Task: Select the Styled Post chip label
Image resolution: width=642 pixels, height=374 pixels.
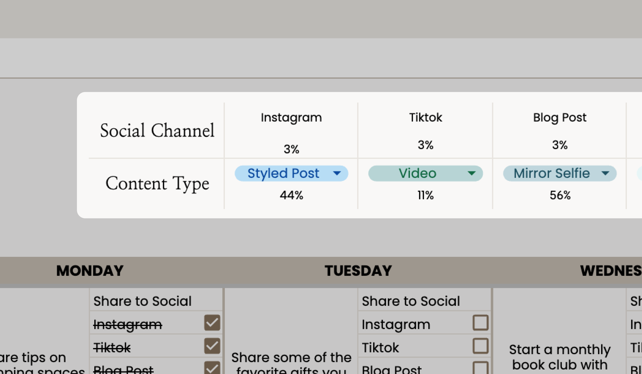Action: [x=283, y=173]
